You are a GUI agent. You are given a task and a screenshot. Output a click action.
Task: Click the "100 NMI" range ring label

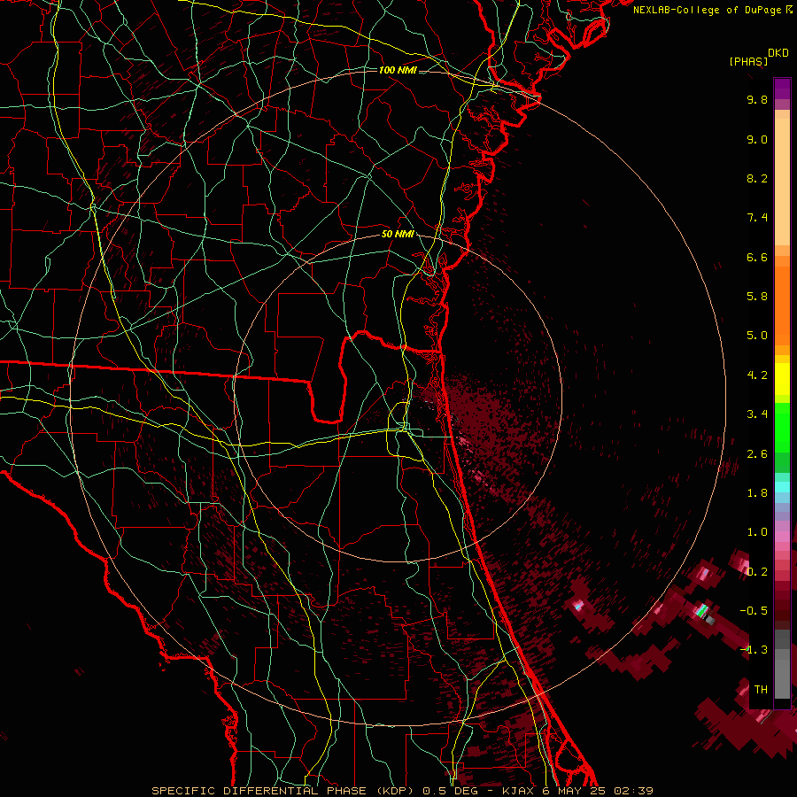(x=398, y=70)
